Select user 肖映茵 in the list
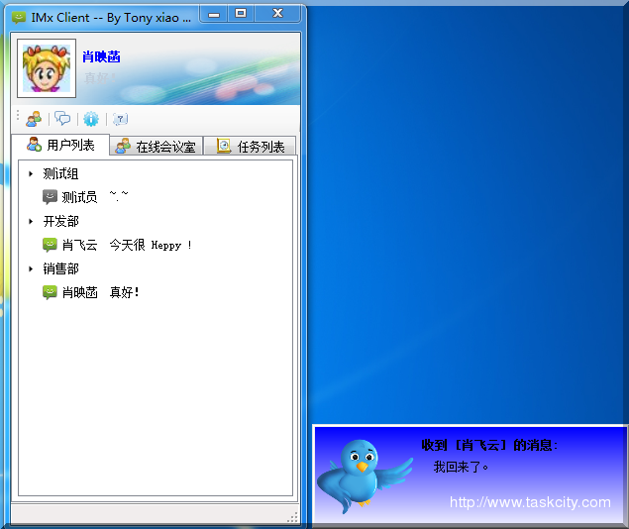 80,292
